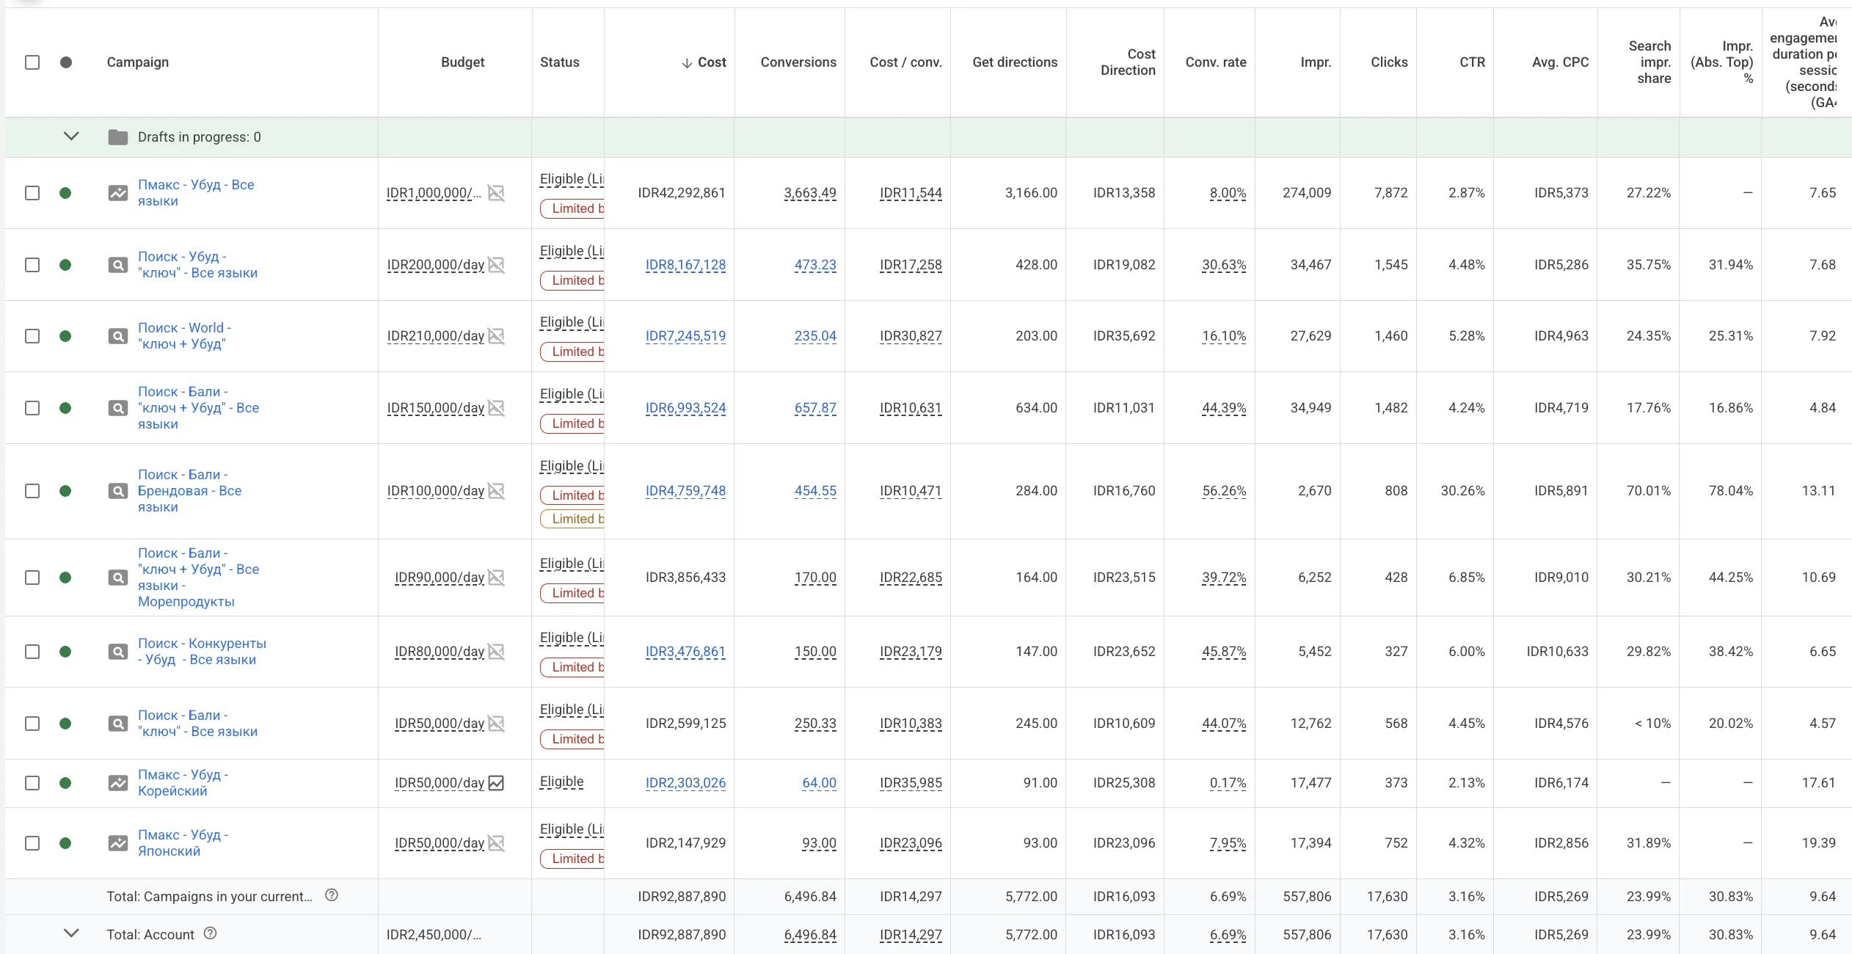Sort by the Search impr. share header
1852x954 pixels.
(x=1649, y=62)
